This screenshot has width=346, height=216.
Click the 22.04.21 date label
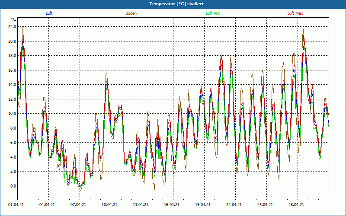coord(234,205)
